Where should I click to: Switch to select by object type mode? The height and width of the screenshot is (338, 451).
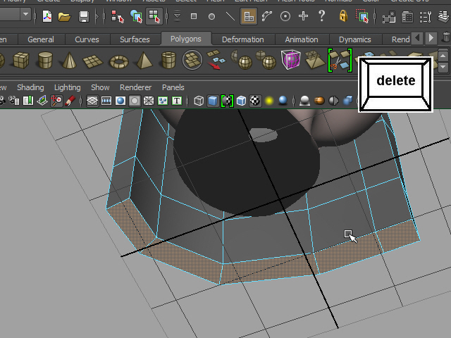click(x=136, y=16)
